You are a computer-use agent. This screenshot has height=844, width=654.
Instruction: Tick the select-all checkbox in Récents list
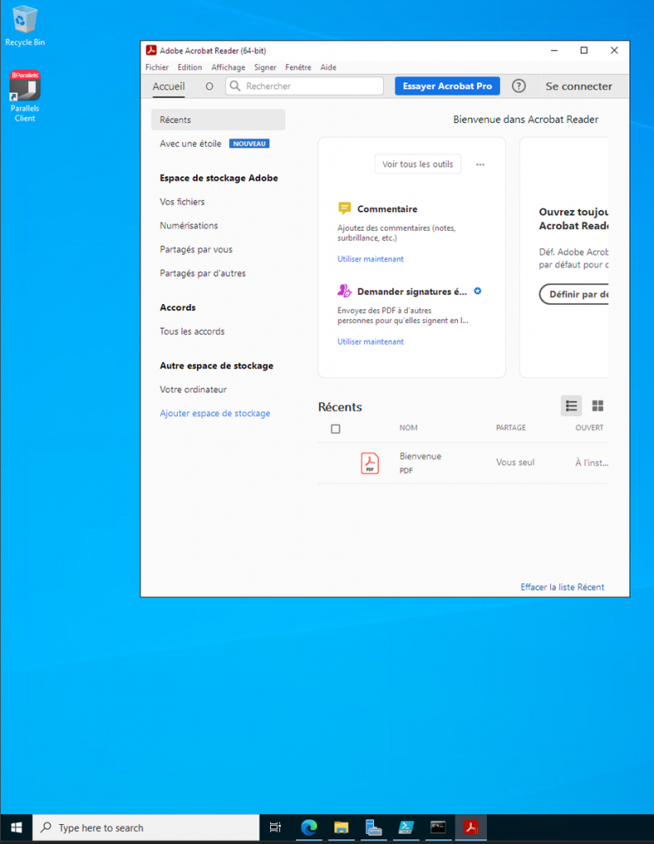point(335,429)
